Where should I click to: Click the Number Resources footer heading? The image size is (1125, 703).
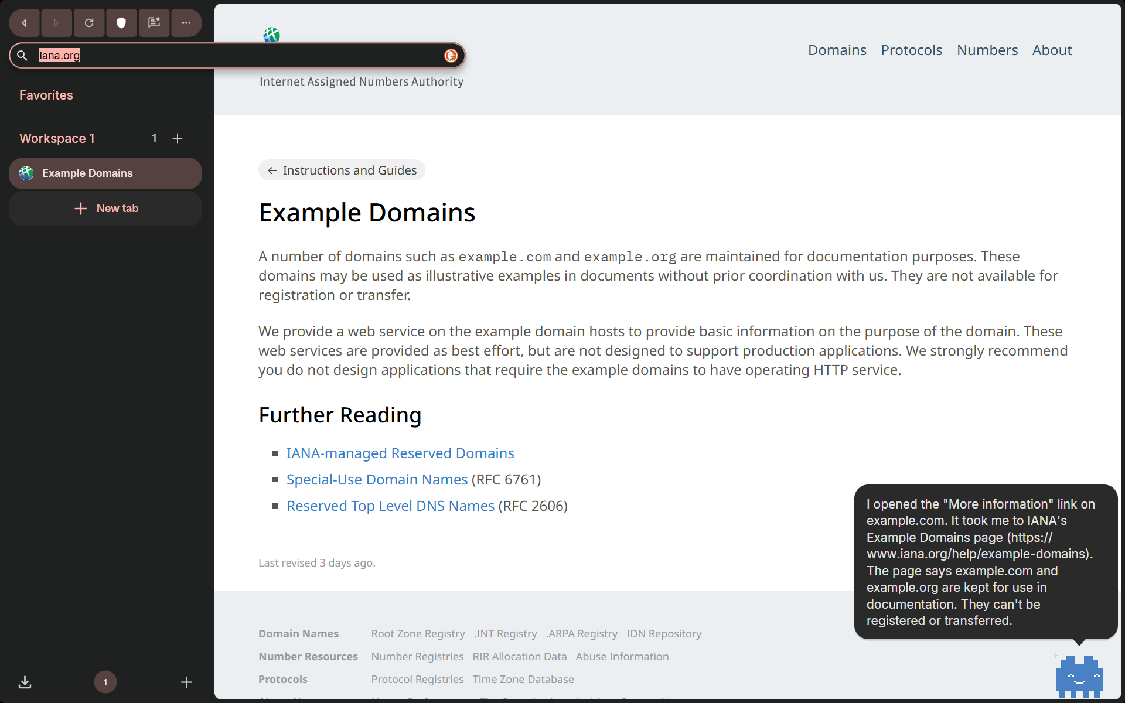(x=308, y=657)
